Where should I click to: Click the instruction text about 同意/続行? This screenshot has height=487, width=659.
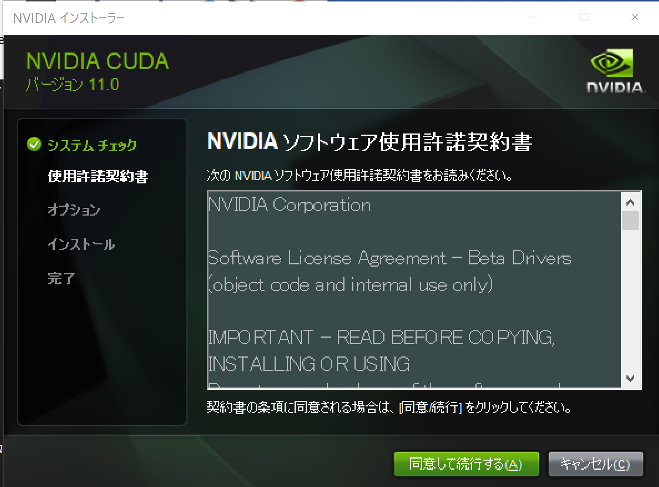(x=389, y=407)
